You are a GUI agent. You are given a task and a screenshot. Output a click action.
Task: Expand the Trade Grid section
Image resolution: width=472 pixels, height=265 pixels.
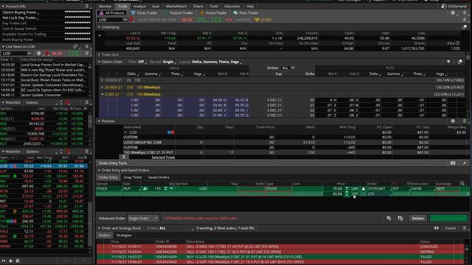100,54
